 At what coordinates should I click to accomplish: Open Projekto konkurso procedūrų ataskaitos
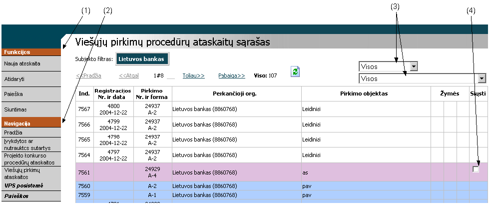(x=31, y=159)
